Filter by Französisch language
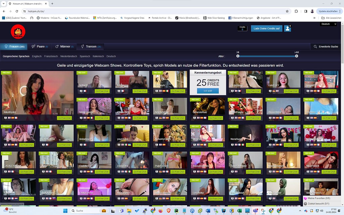The height and width of the screenshot is (215, 344). click(51, 56)
